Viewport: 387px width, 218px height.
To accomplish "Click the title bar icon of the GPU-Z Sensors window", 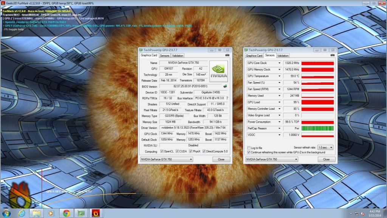I will click(246, 50).
